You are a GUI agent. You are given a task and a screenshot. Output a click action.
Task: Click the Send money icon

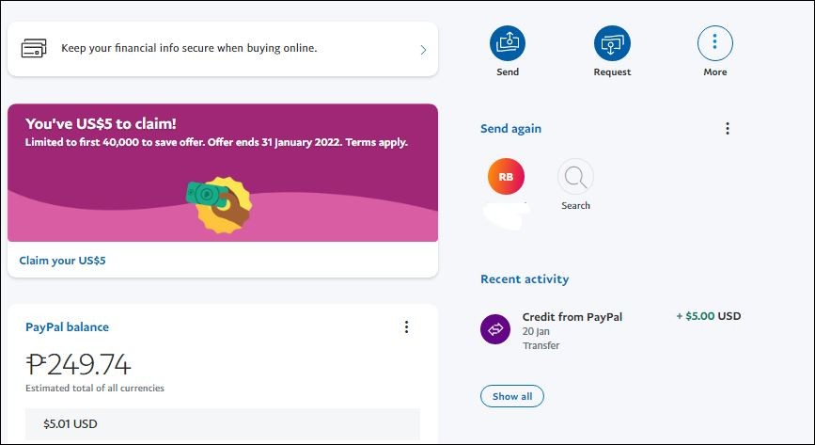[x=508, y=43]
